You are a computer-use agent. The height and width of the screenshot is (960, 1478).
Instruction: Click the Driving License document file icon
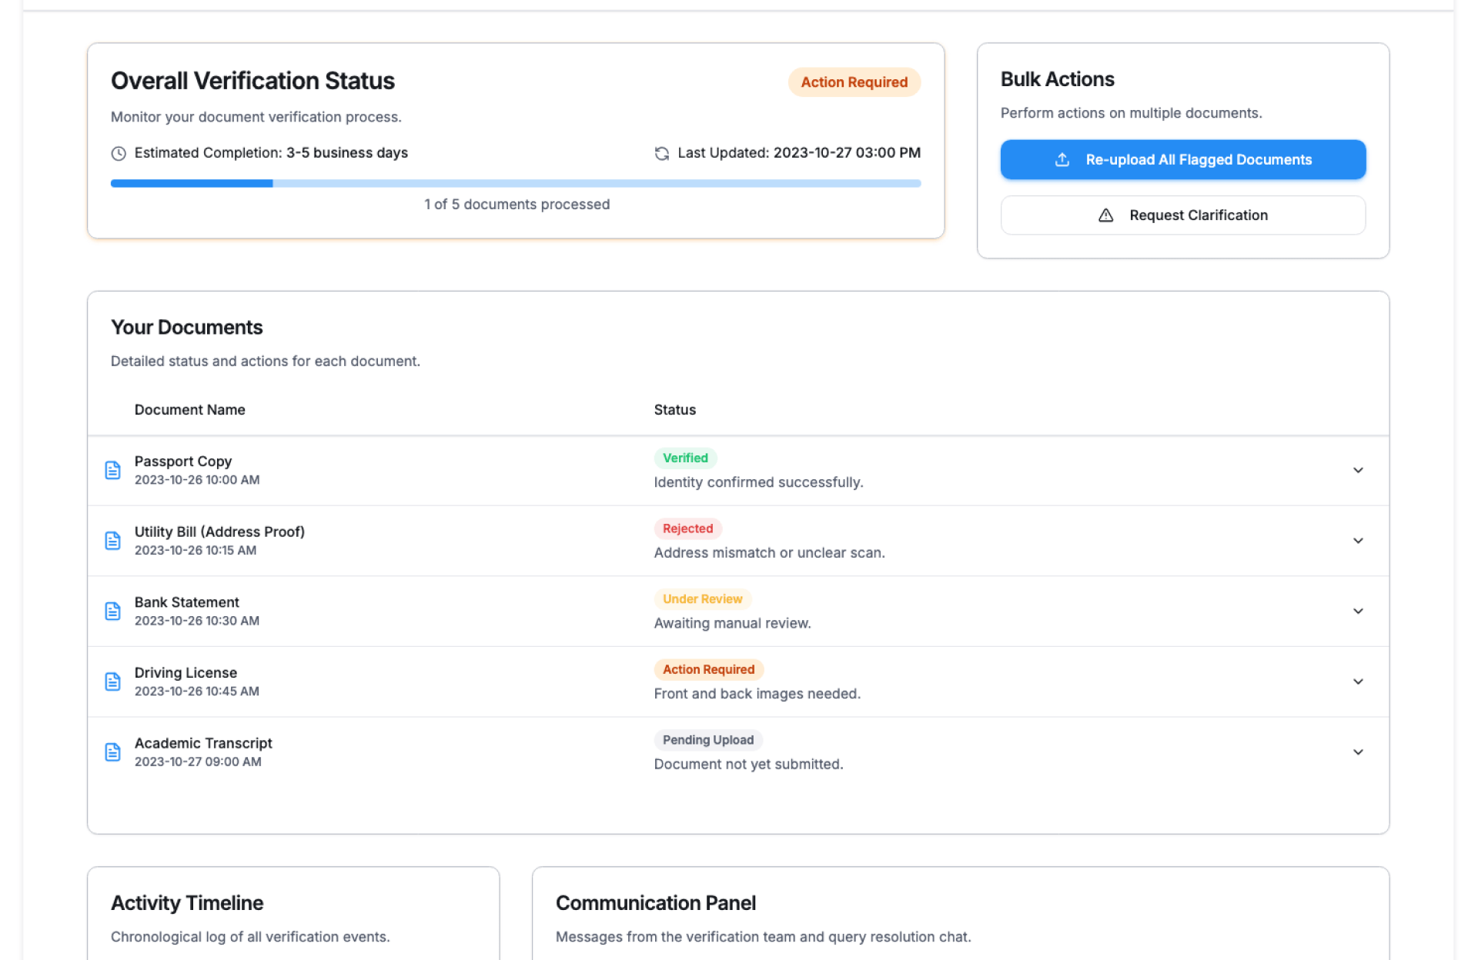point(112,682)
